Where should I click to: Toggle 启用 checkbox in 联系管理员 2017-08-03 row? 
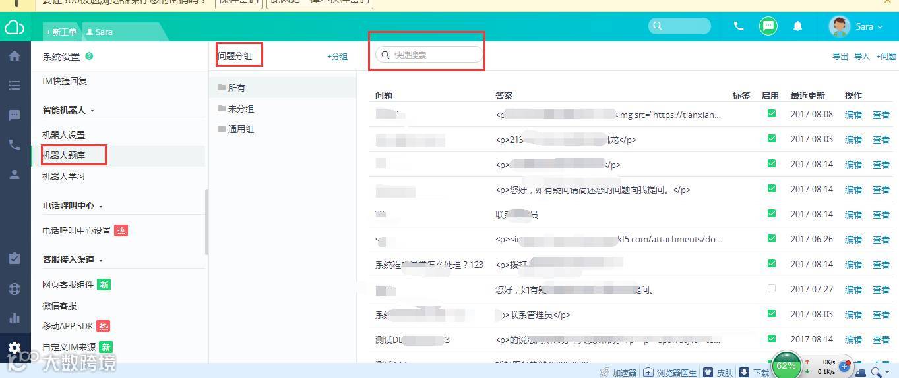[x=771, y=314]
